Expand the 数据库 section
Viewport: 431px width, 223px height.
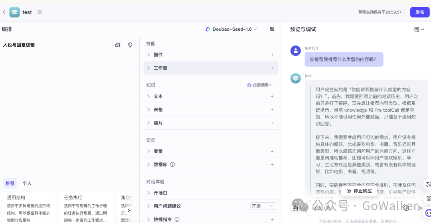148,164
